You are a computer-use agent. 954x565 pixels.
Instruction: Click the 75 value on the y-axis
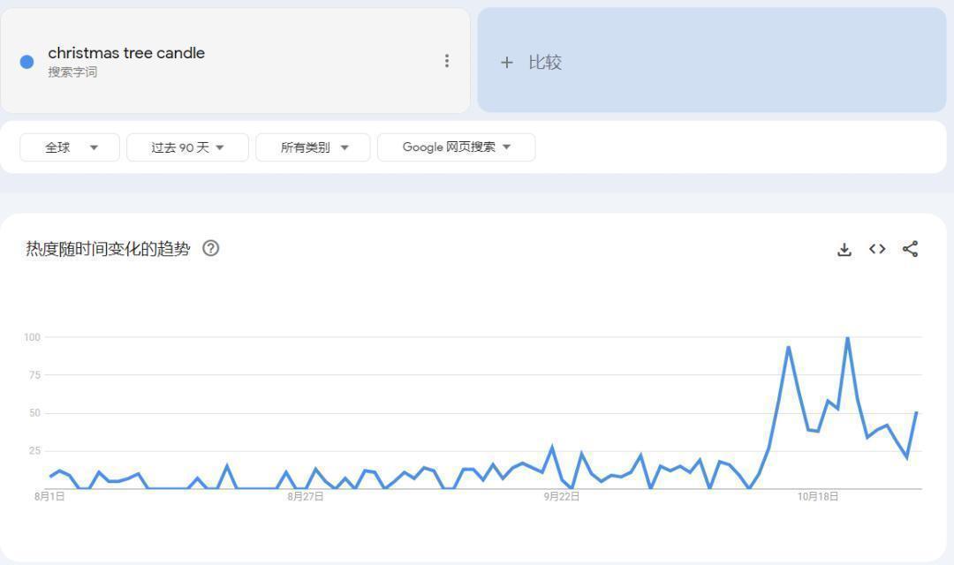click(x=34, y=375)
